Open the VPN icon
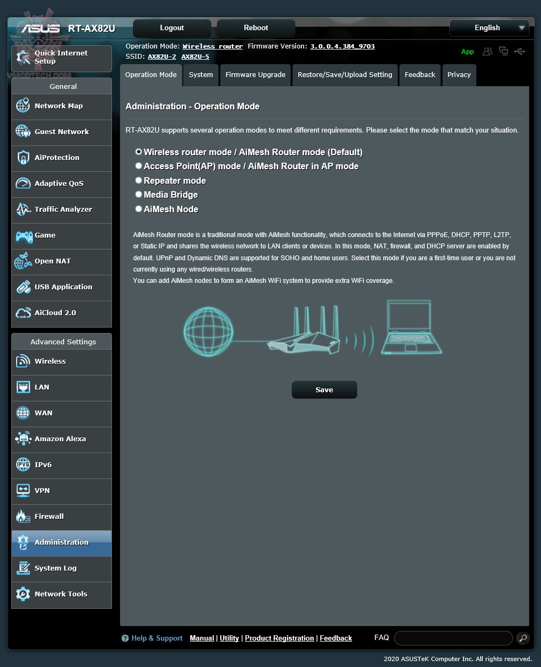 [23, 490]
